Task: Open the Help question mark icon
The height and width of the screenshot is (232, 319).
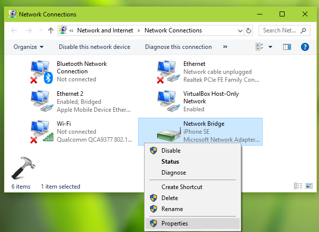Action: coord(305,47)
